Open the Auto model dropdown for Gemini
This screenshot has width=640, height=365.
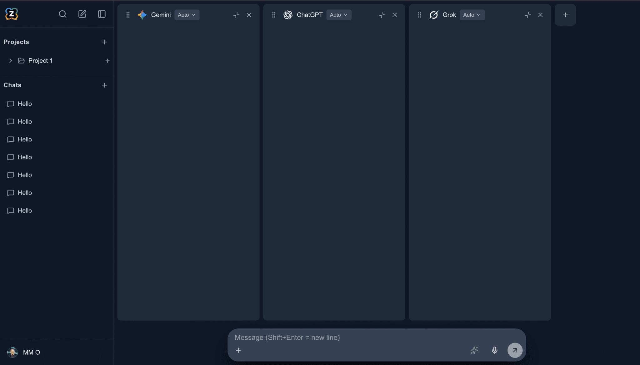187,15
